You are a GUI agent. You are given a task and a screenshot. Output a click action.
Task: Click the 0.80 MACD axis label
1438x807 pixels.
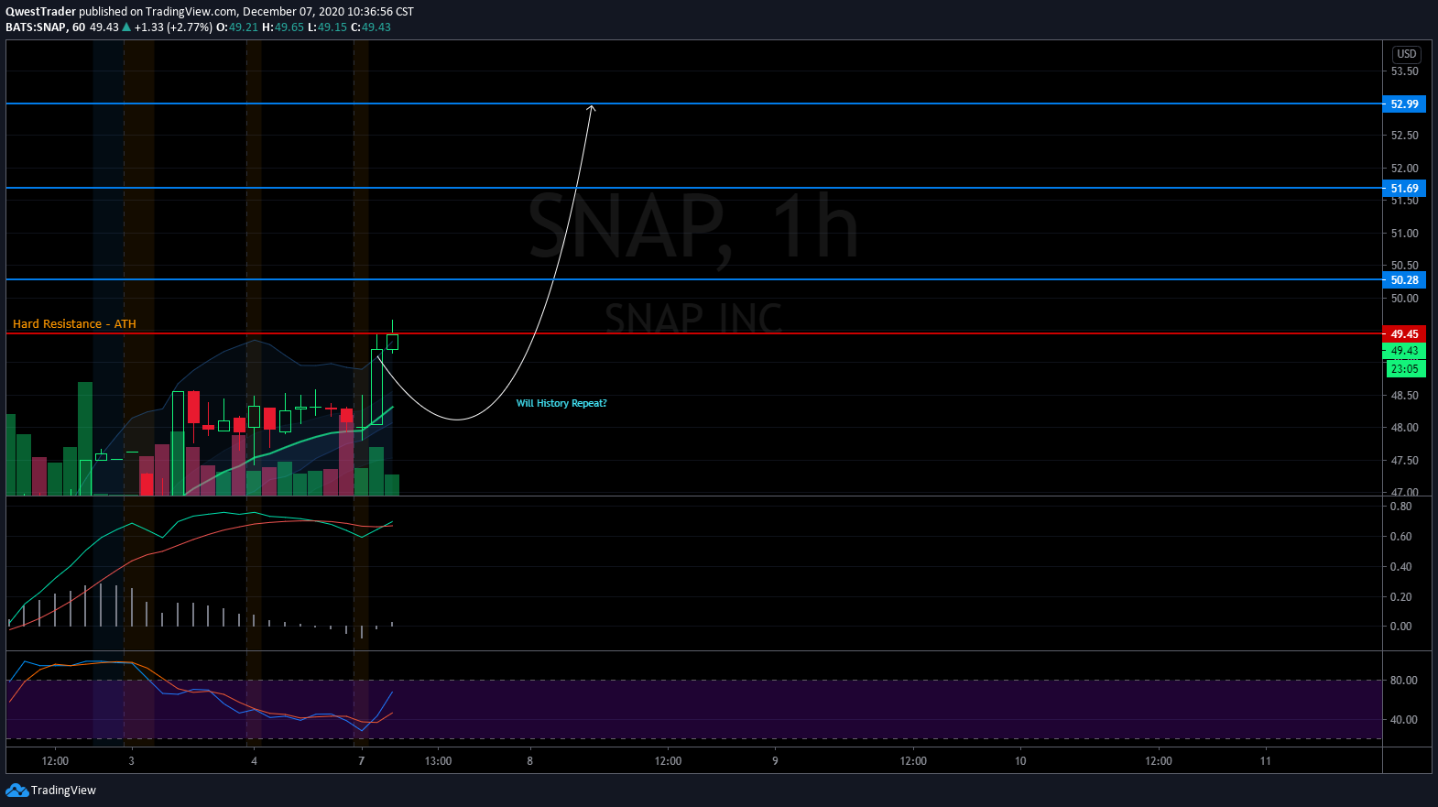1400,507
